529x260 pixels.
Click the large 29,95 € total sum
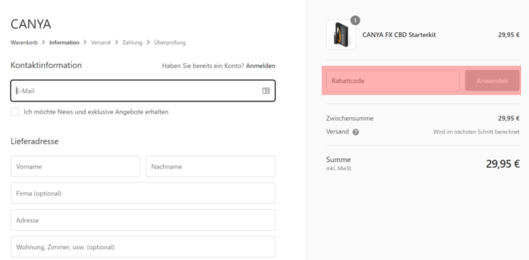[503, 164]
